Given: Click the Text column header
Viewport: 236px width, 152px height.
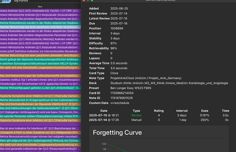Looking at the screenshot, I should coord(40,6).
